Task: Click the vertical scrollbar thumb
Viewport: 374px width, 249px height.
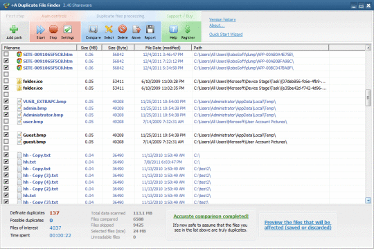Action: 368,98
